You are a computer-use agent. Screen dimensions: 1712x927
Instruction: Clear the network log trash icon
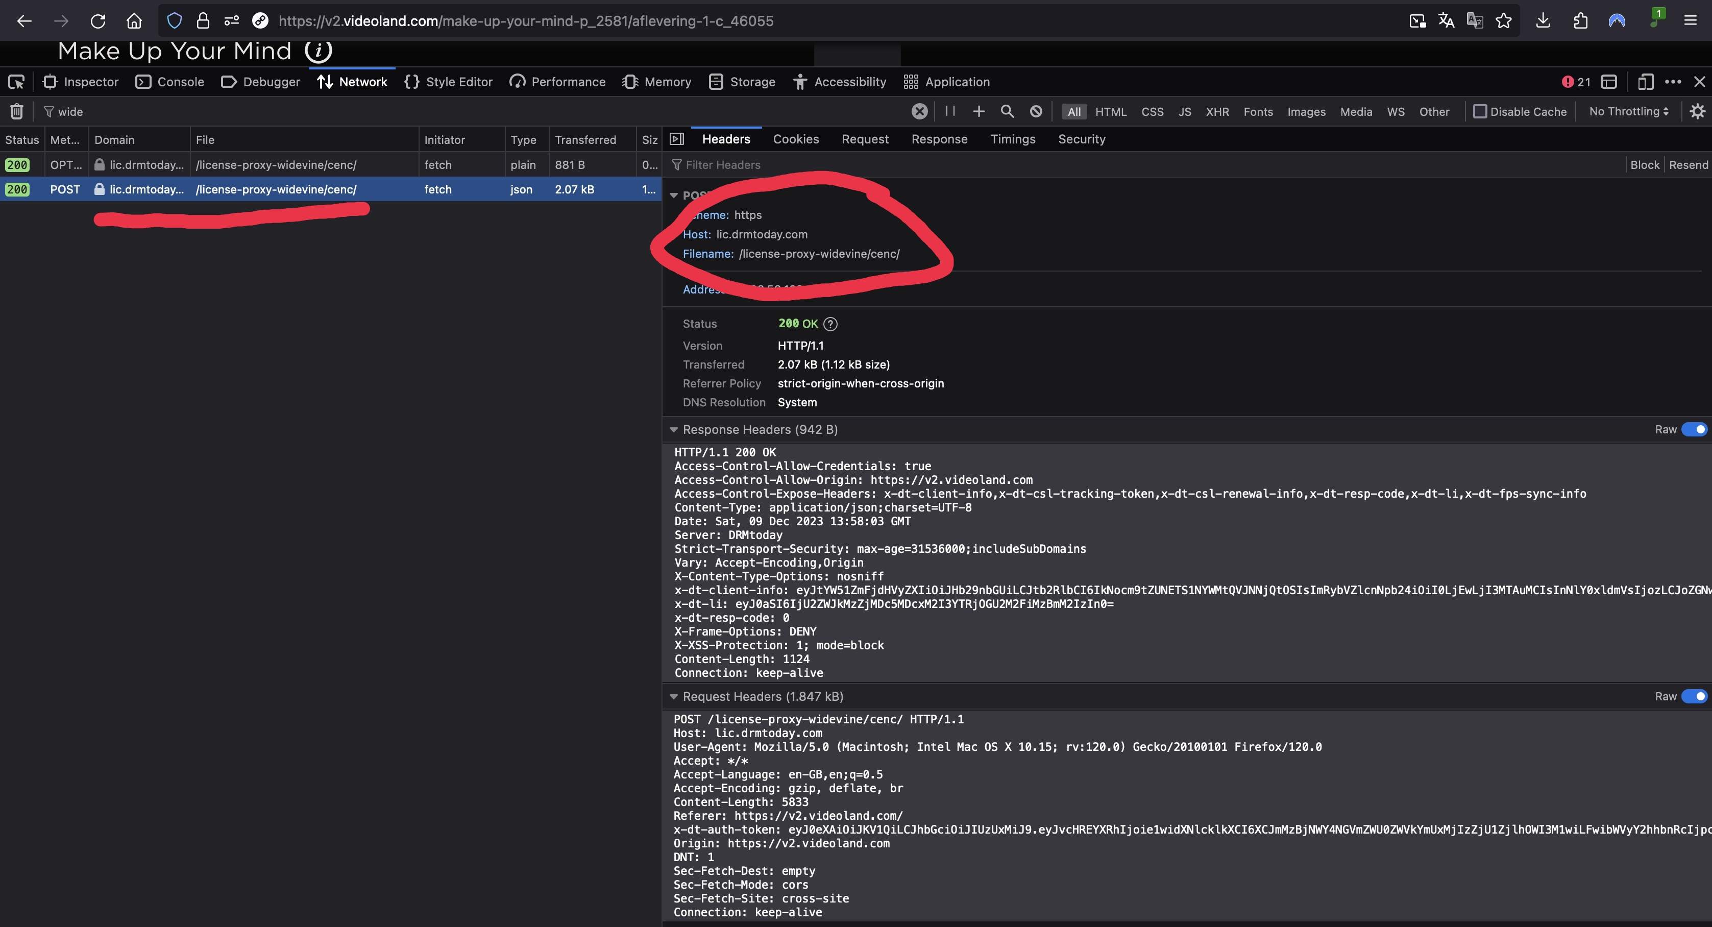point(17,112)
